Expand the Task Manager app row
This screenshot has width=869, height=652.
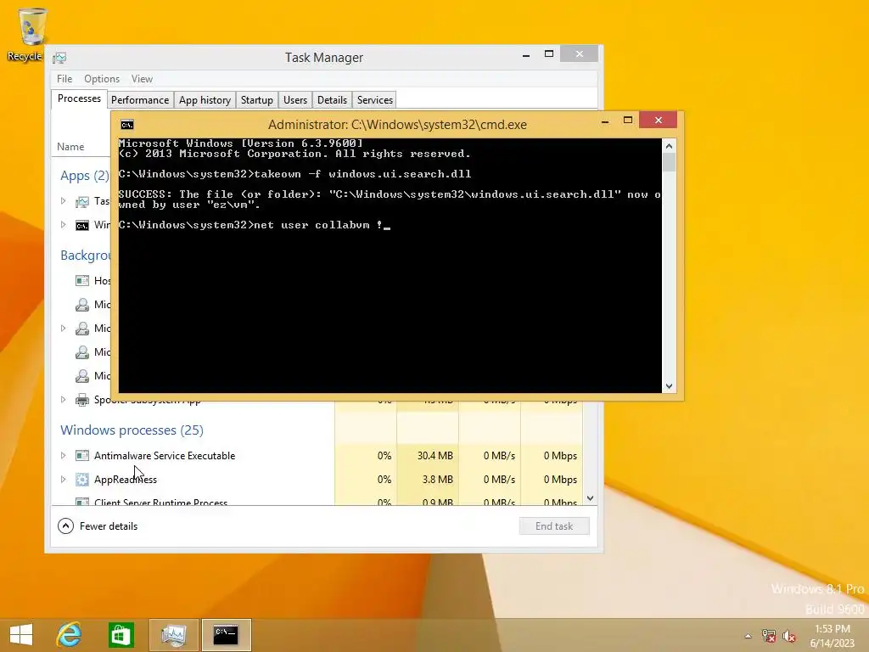pos(63,201)
